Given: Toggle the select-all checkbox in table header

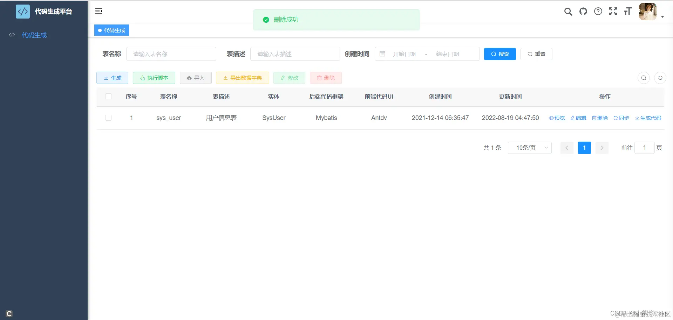Looking at the screenshot, I should click(x=108, y=97).
